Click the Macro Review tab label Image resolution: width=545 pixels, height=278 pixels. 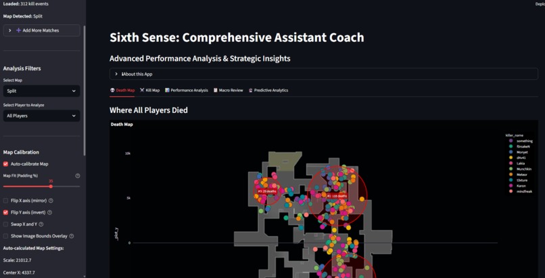point(228,91)
